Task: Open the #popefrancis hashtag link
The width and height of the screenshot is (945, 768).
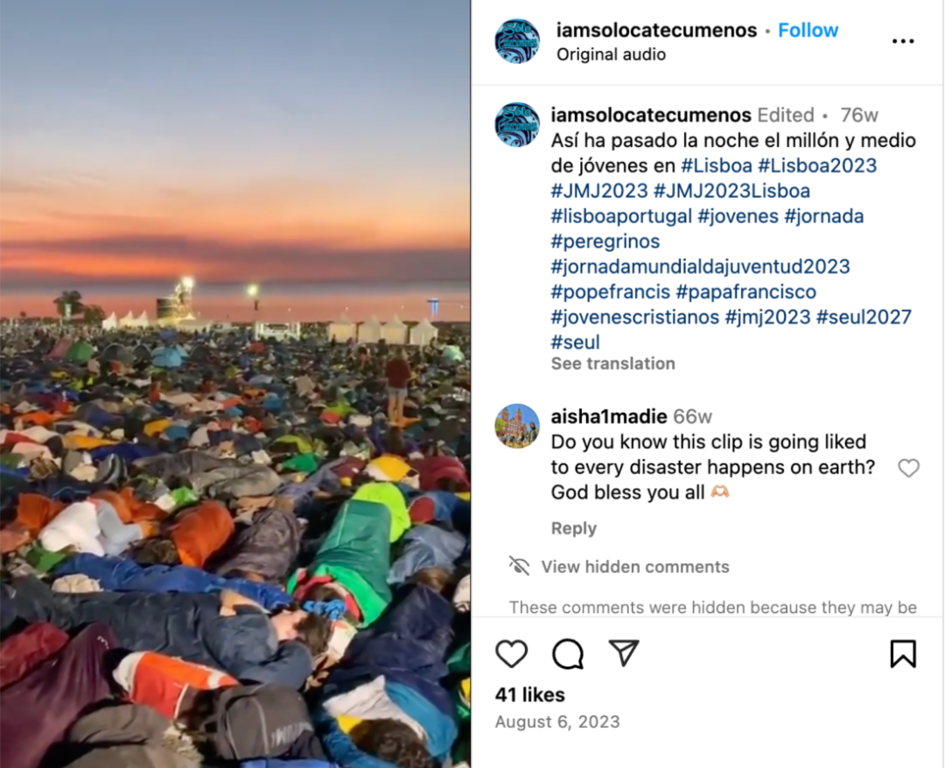Action: 610,291
